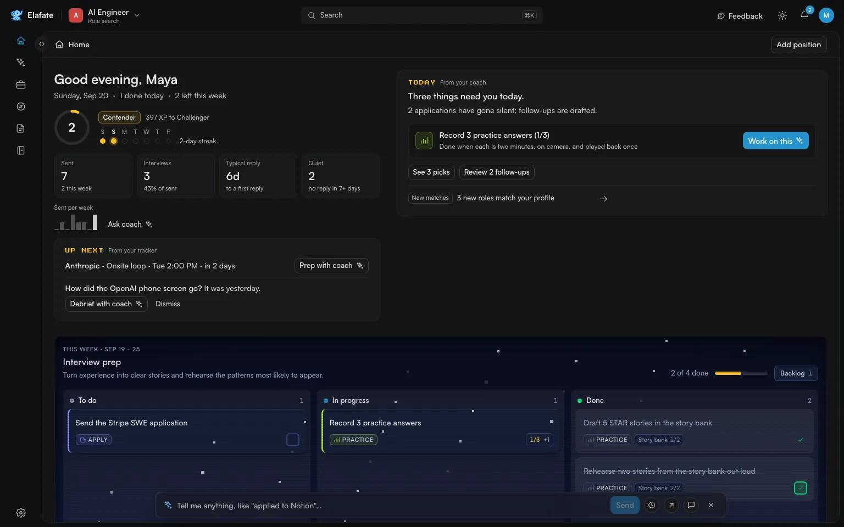This screenshot has height=527, width=844.
Task: Toggle the light/dark theme sun icon
Action: (782, 15)
